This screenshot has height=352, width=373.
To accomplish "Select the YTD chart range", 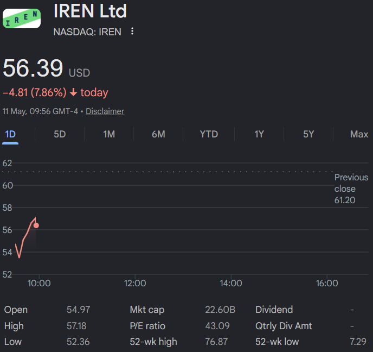I will [x=209, y=134].
